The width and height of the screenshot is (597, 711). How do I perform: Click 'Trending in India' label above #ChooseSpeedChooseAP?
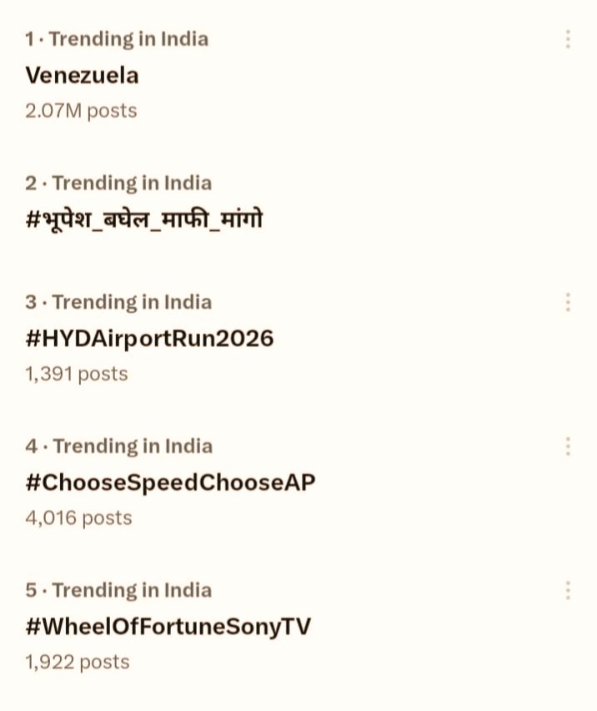133,446
